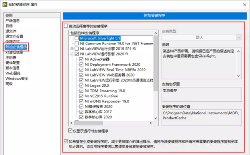Click installer list scroll down arrow

click(155, 118)
